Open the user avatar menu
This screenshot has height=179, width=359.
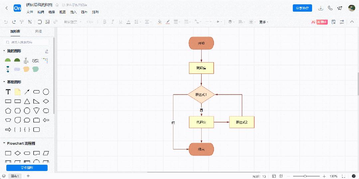(352, 8)
